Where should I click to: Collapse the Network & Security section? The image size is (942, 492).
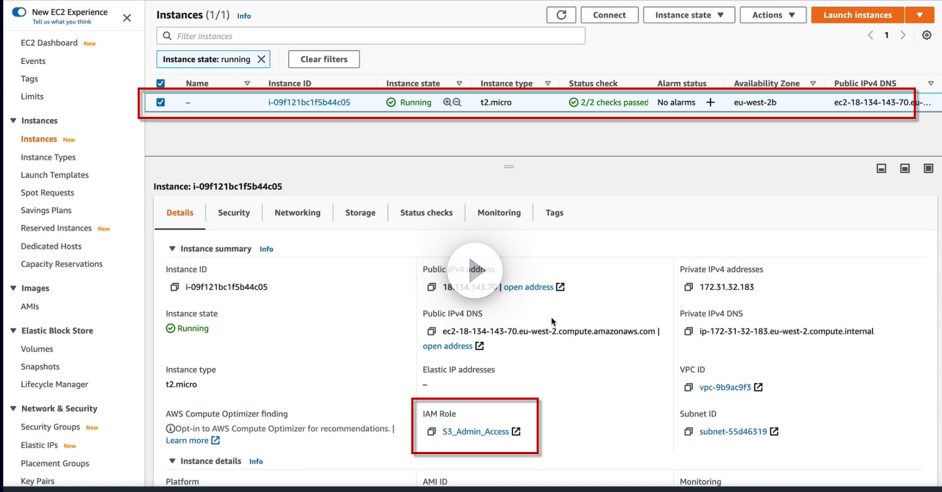(x=13, y=409)
